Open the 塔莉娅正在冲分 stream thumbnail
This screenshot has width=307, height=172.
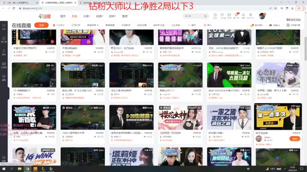coord(131,157)
